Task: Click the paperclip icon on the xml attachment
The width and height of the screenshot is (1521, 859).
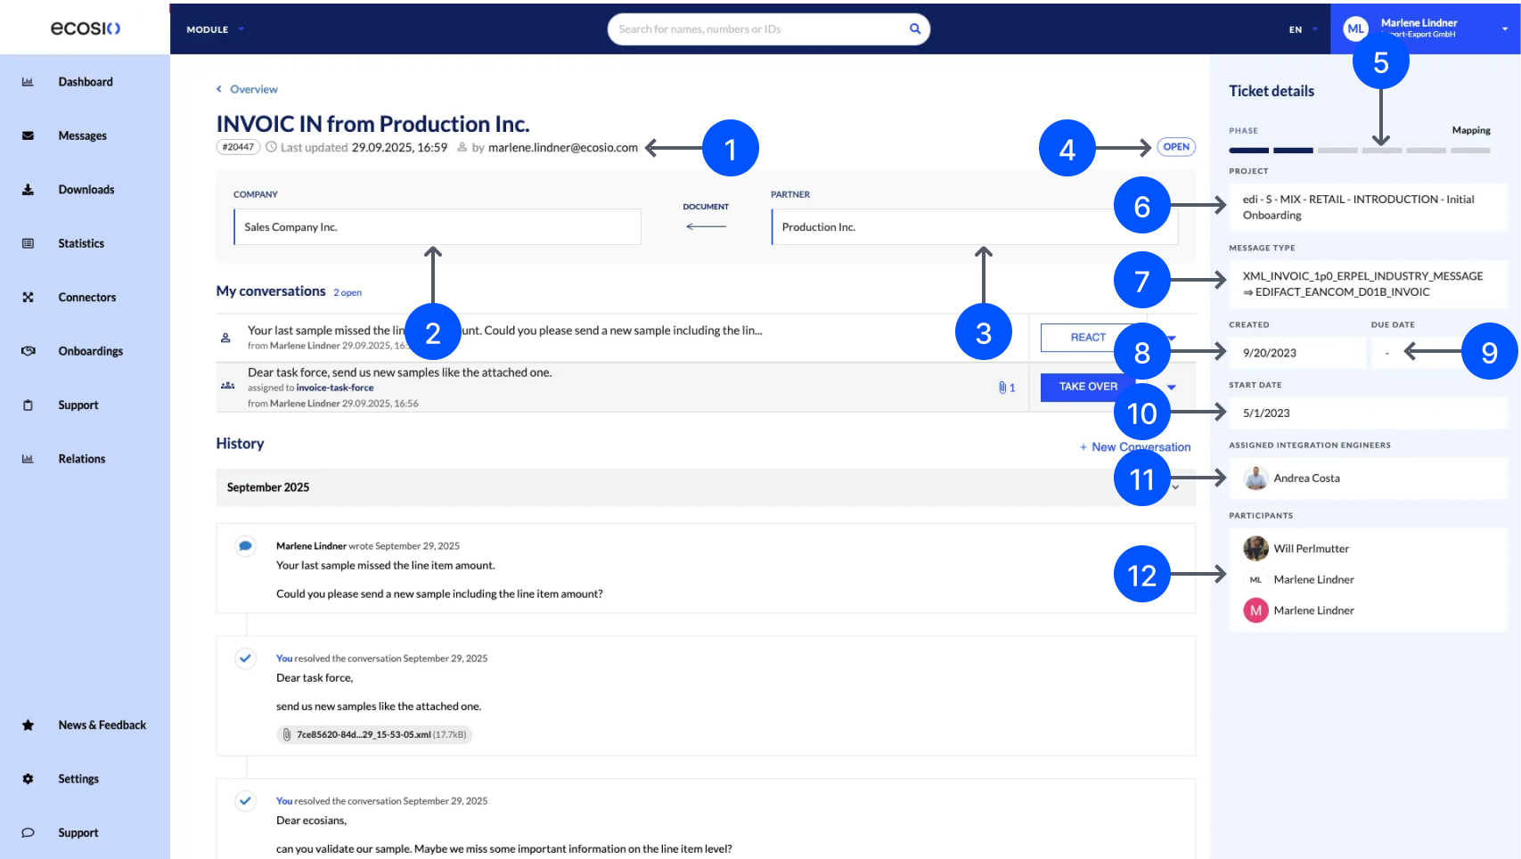Action: pos(287,735)
